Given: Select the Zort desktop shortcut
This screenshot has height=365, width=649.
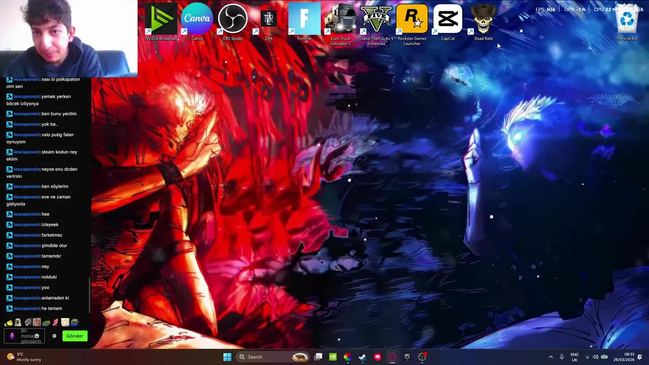Looking at the screenshot, I should point(269,23).
